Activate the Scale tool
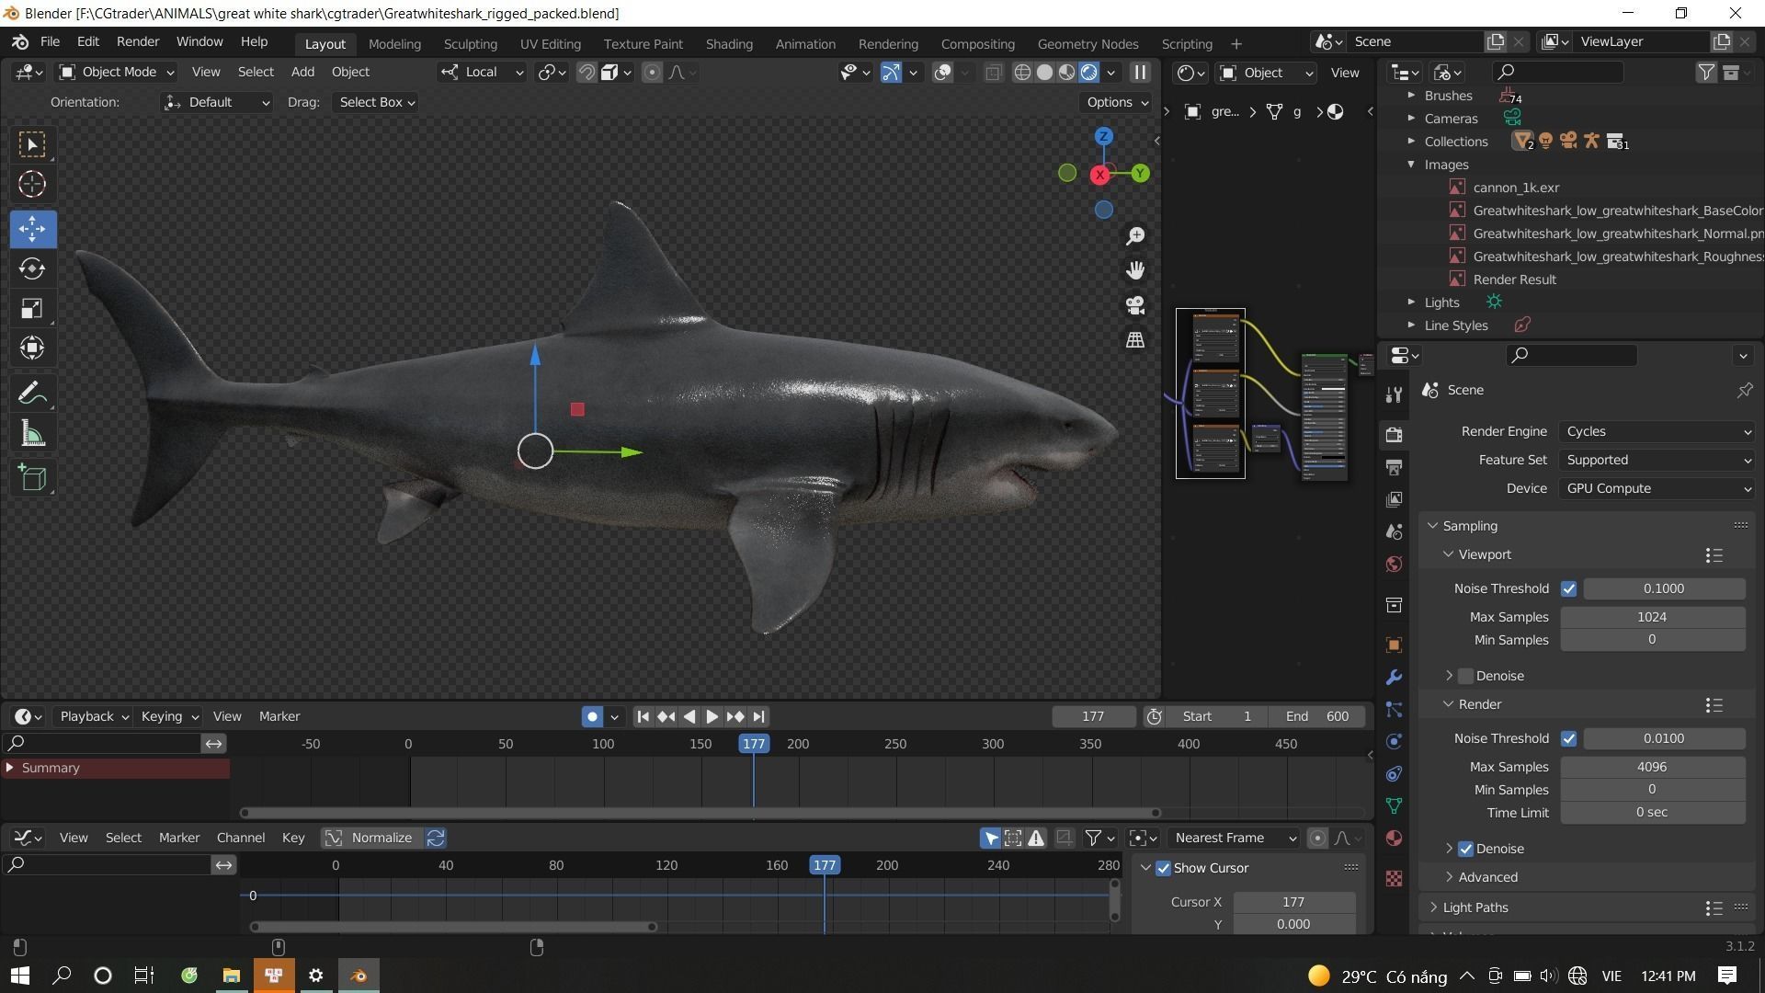Image resolution: width=1765 pixels, height=993 pixels. click(x=32, y=308)
